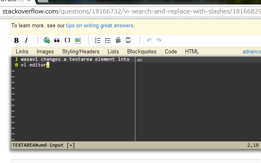This screenshot has height=163, width=261.
Task: Open the advanced help link
Action: point(252,52)
